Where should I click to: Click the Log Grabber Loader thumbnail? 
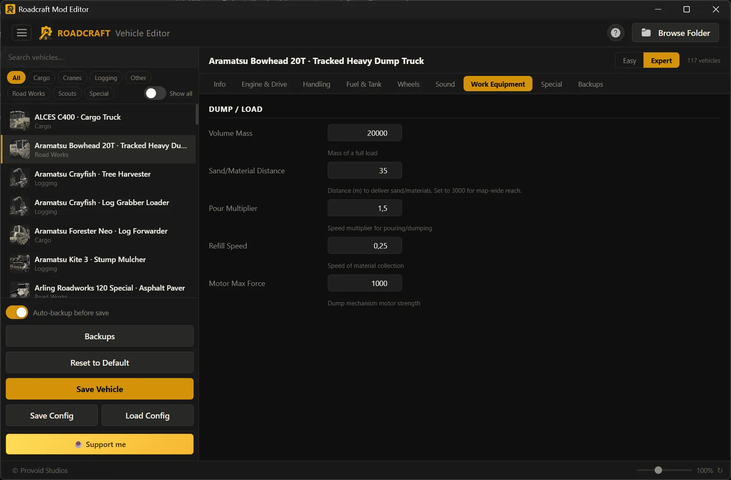19,206
